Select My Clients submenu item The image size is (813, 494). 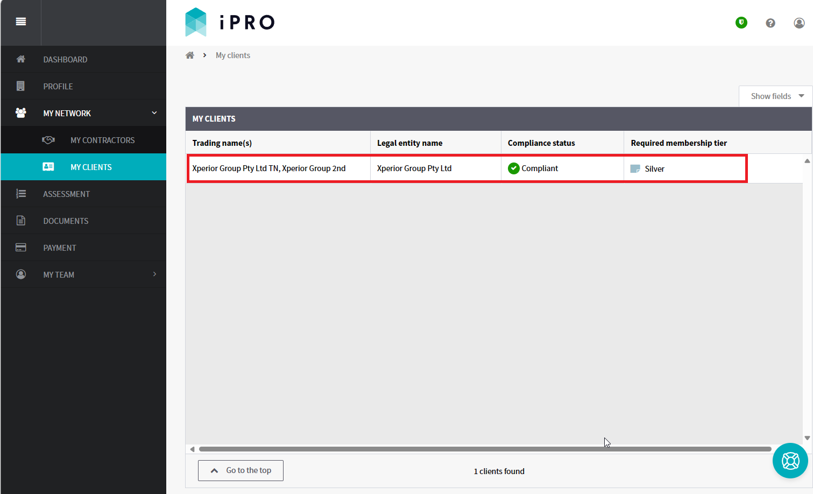coord(83,167)
